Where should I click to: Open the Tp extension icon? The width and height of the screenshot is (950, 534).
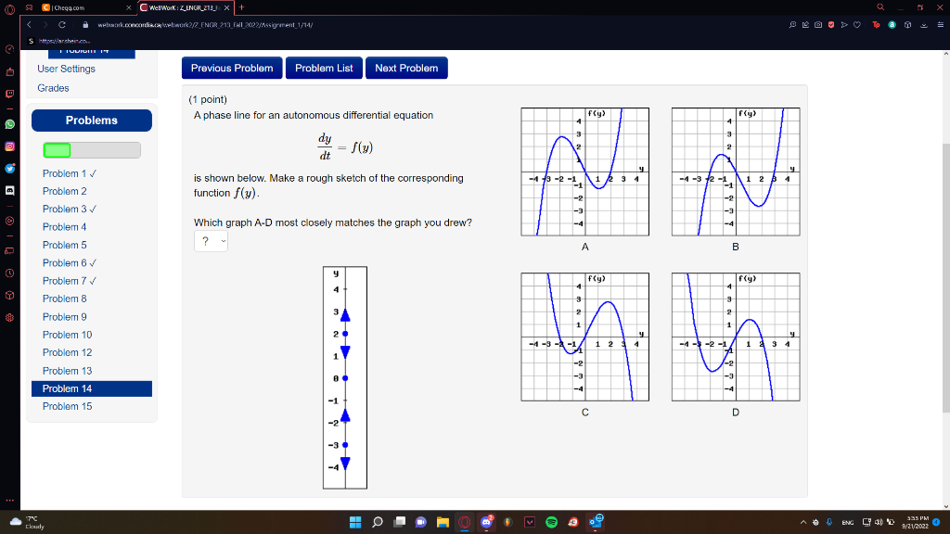876,25
